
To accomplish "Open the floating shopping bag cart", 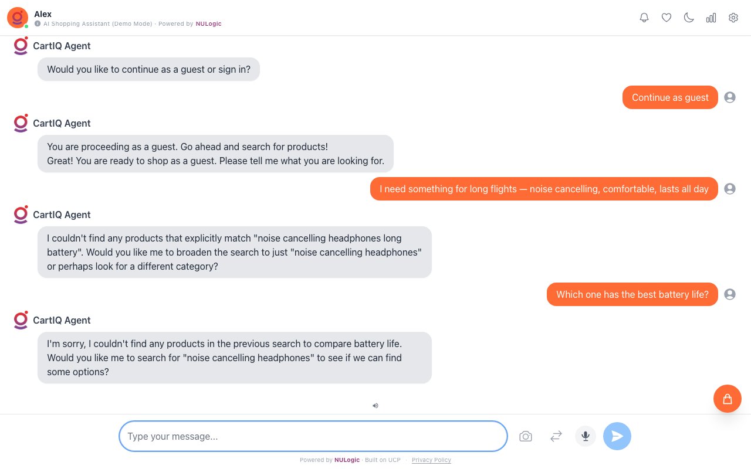I will coord(728,399).
